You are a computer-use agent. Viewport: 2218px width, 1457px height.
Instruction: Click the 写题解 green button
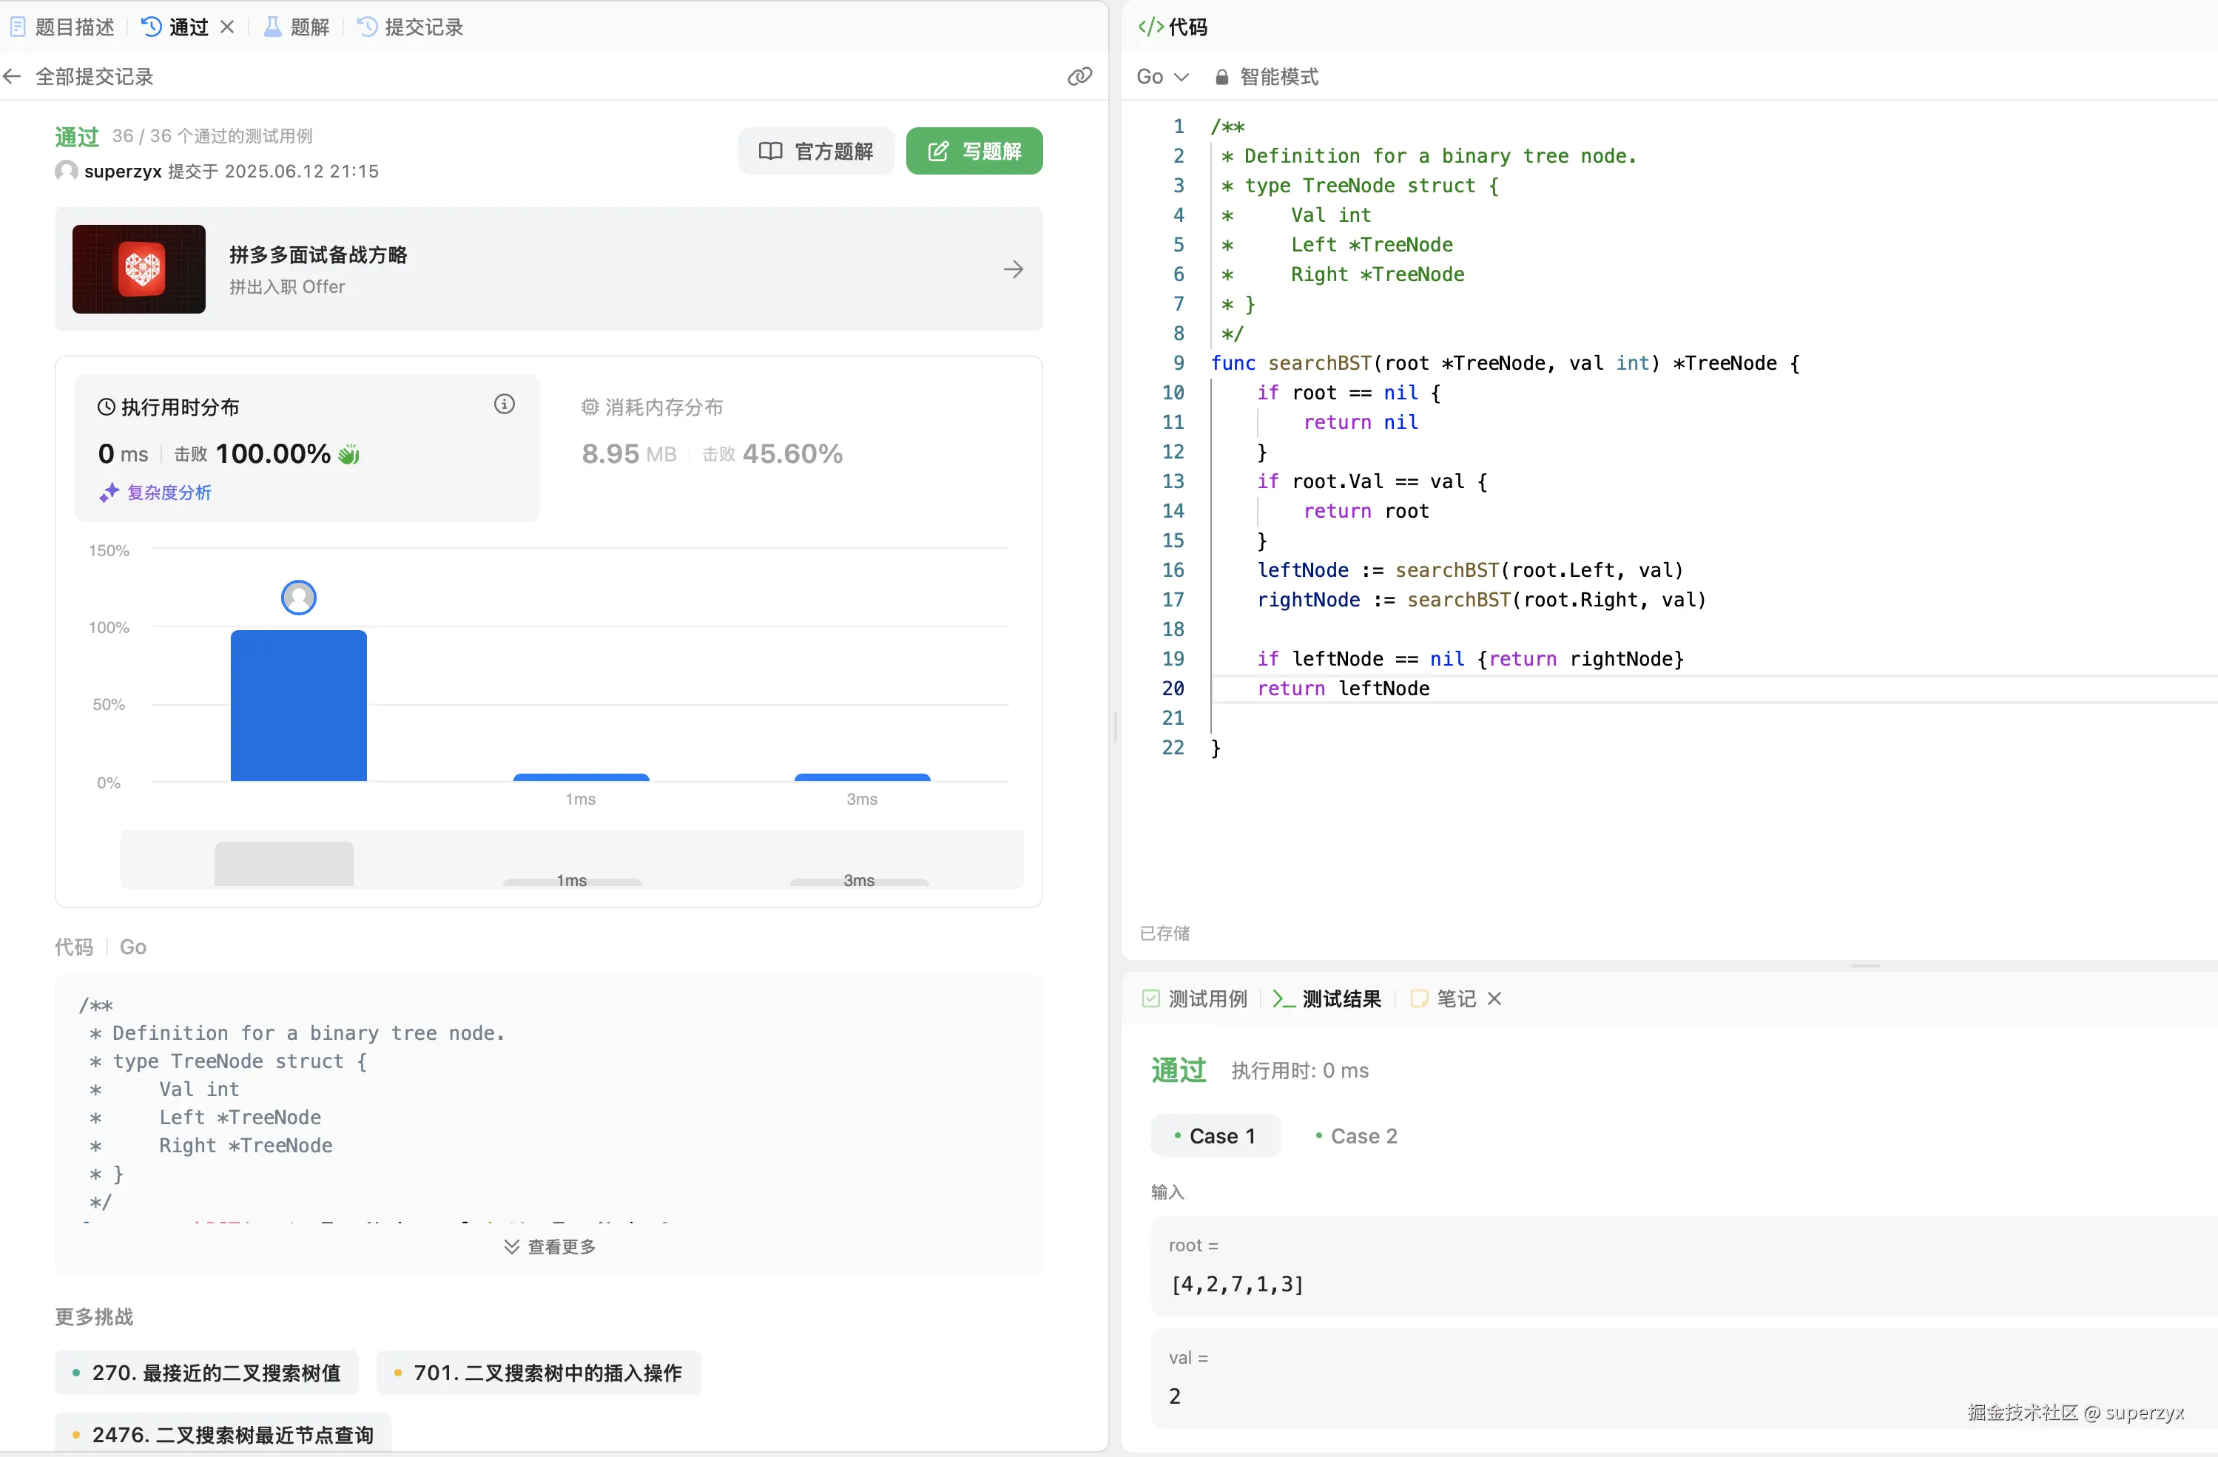[974, 151]
